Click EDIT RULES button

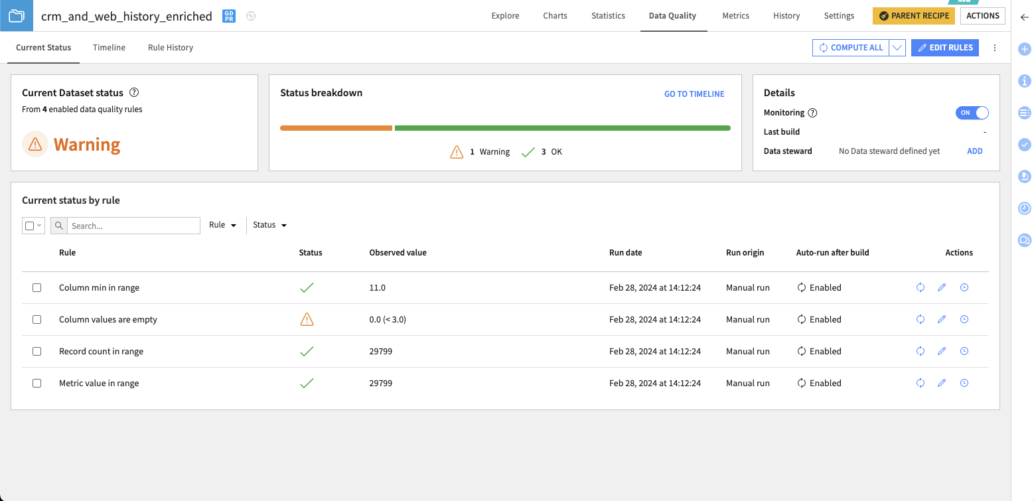tap(944, 47)
